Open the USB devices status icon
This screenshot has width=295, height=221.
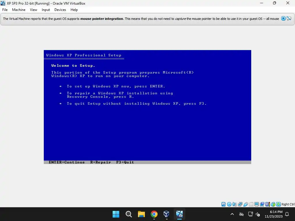click(245, 204)
